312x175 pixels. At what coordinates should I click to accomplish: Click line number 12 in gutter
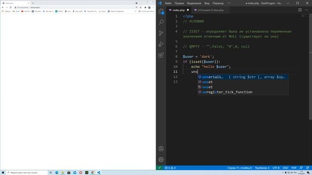tap(175, 77)
